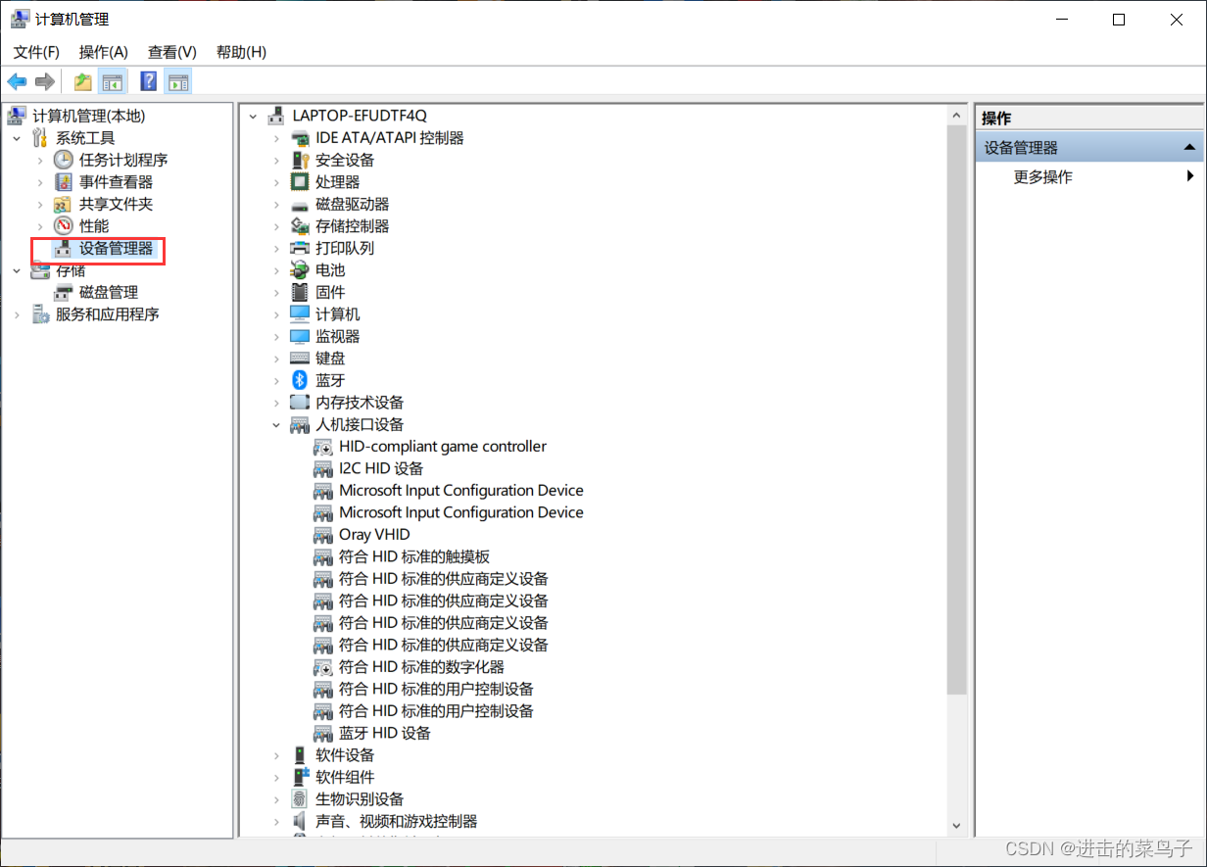
Task: Click the 蓝牙 Bluetooth icon
Action: 300,380
